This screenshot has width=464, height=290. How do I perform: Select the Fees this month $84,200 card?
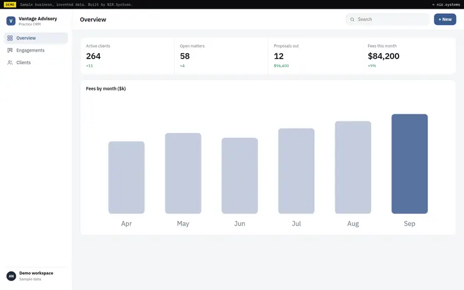(409, 56)
